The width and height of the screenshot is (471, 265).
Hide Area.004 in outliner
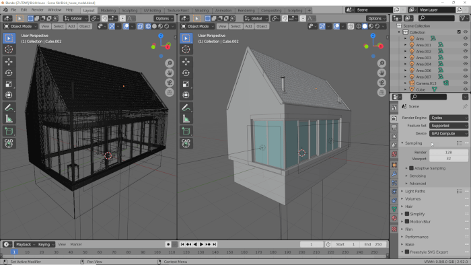point(466,64)
